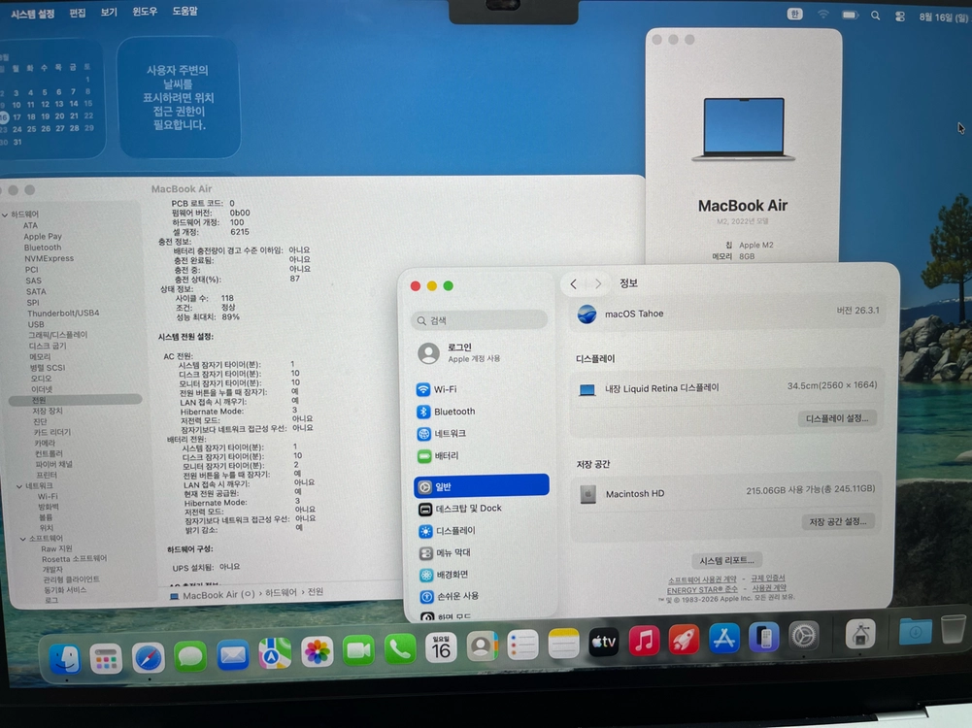This screenshot has width=972, height=728.
Task: Launch Safari from the Dock
Action: [149, 658]
